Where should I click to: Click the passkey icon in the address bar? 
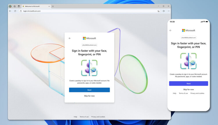(158, 11)
